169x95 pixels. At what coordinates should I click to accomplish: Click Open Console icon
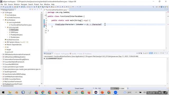(161, 53)
